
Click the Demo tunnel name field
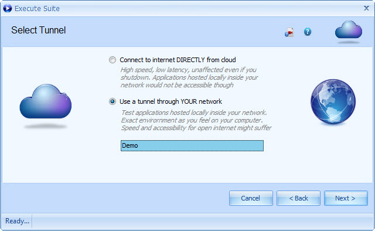point(192,145)
